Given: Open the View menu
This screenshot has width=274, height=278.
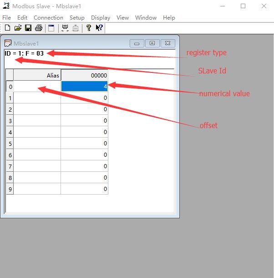Looking at the screenshot, I should [122, 18].
